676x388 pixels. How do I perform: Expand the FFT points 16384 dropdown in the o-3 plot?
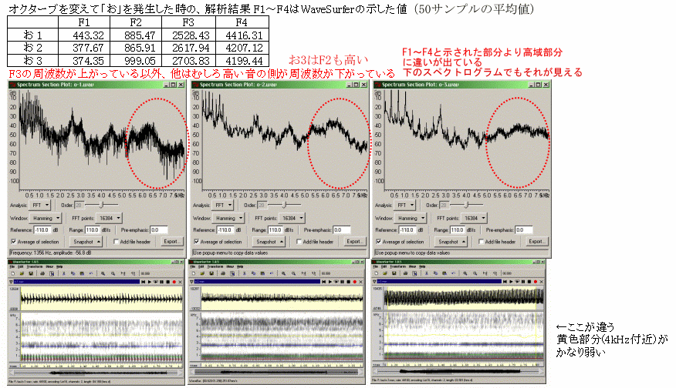tap(478, 218)
